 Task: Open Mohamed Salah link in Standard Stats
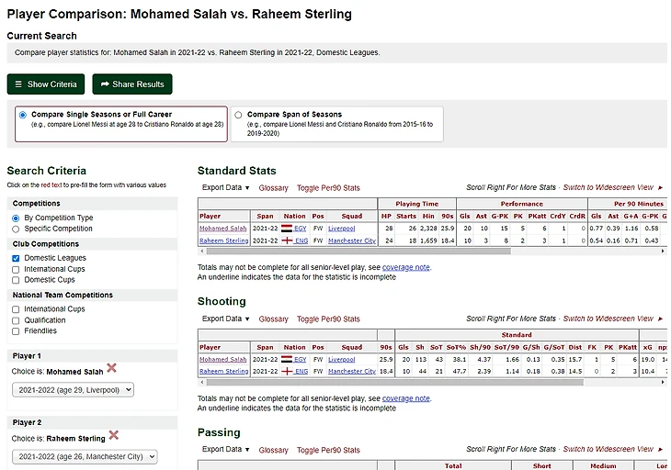(x=223, y=229)
